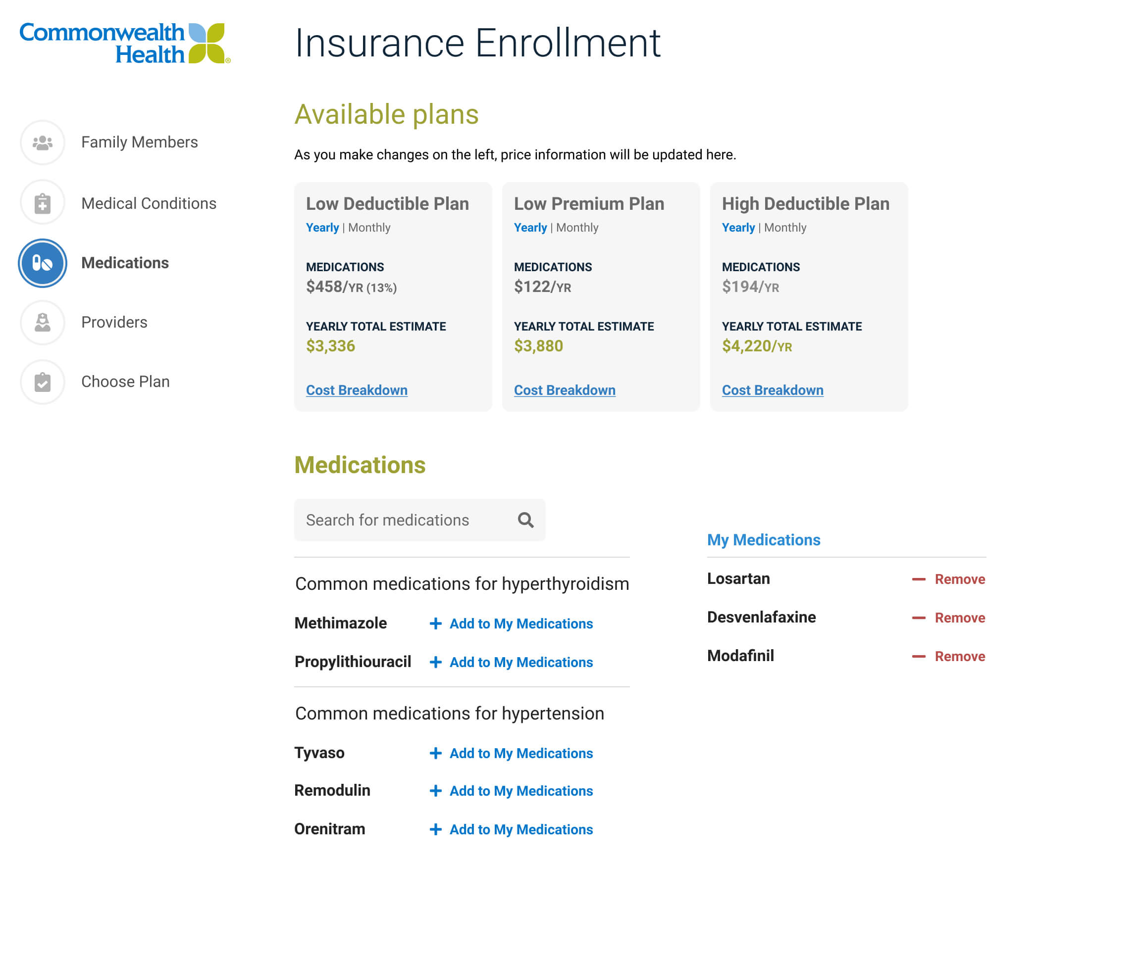The width and height of the screenshot is (1141, 956).
Task: Click the medication search magnifier icon
Action: point(525,520)
